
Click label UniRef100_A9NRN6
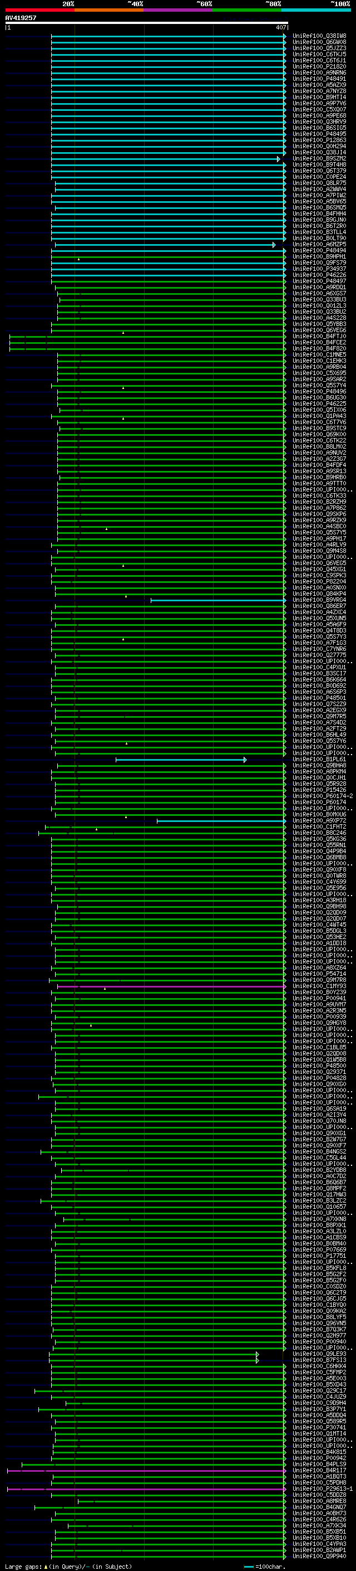click(x=319, y=72)
